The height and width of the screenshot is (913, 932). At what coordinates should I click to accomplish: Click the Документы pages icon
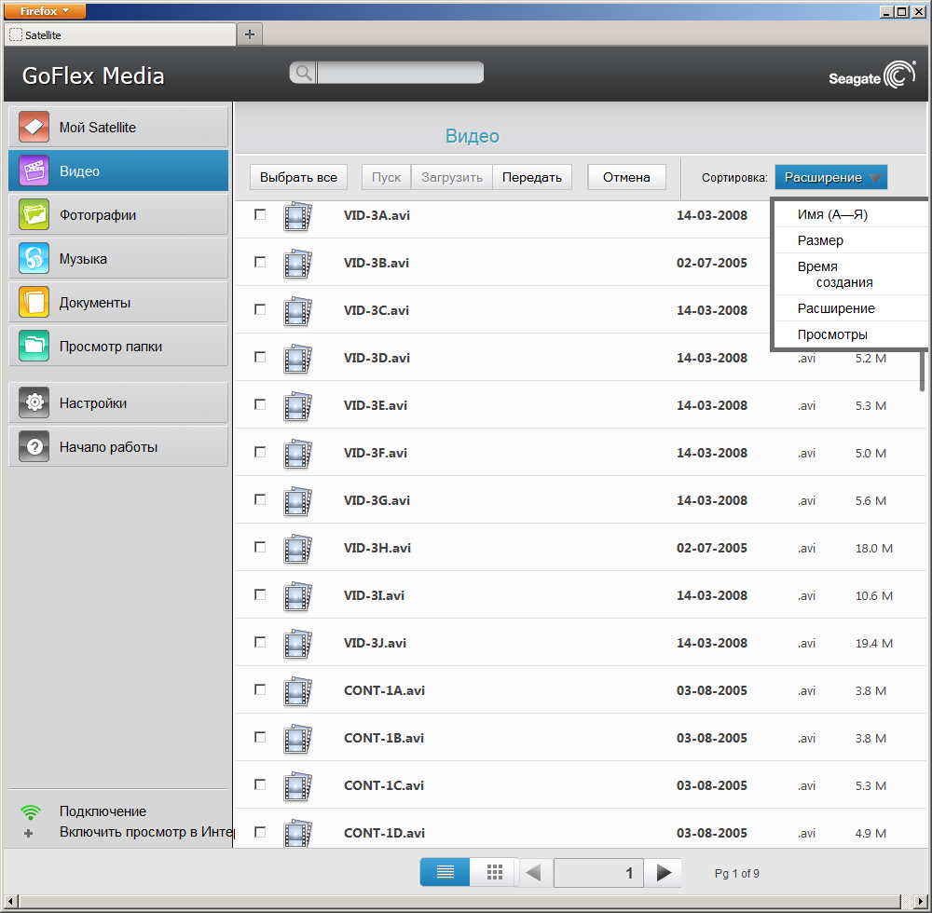coord(34,302)
